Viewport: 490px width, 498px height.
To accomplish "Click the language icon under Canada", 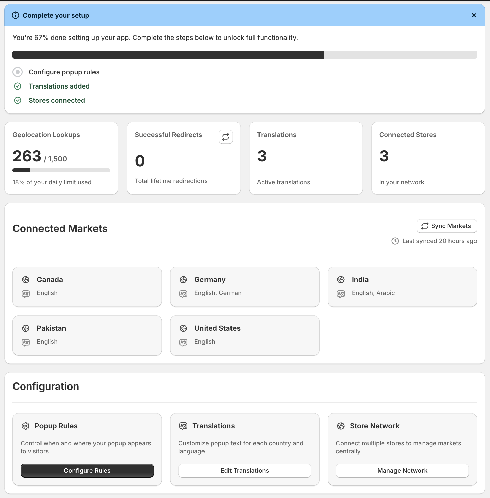I will pyautogui.click(x=26, y=294).
